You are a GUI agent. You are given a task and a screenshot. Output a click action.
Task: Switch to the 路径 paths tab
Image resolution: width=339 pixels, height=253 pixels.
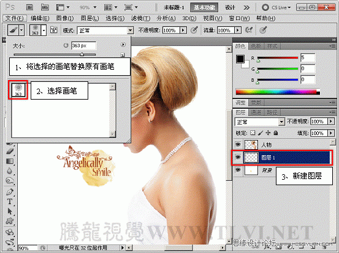tap(272, 112)
